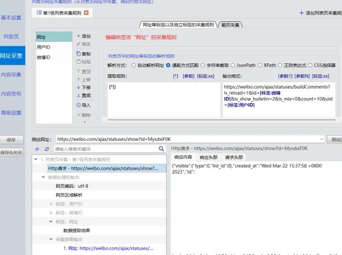The height and width of the screenshot is (255, 342).
Task: Select 微博ID in tag list
Action: click(54, 57)
